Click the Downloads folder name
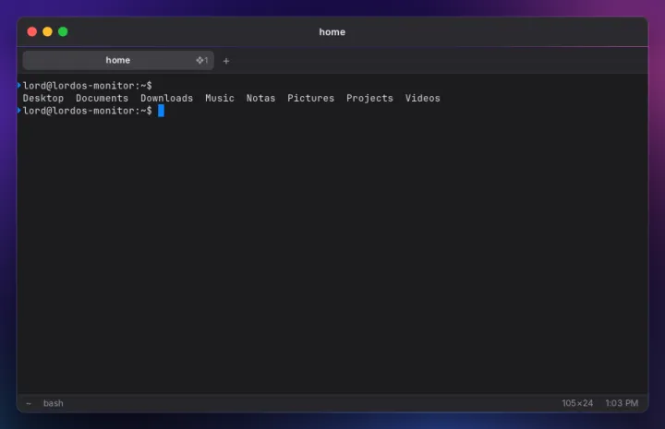Screen dimensions: 665x429 pyautogui.click(x=166, y=98)
